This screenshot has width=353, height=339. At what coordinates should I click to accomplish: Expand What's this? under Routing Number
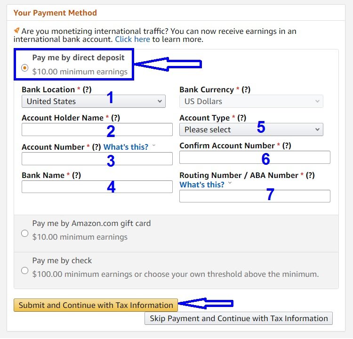(202, 185)
